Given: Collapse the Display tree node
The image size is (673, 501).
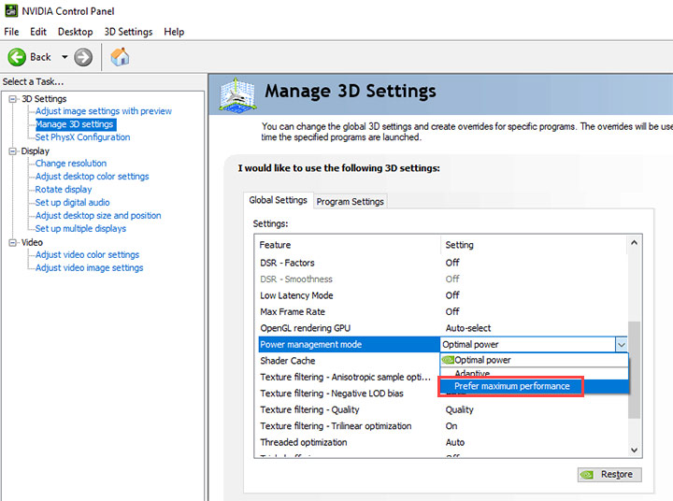Looking at the screenshot, I should [13, 150].
